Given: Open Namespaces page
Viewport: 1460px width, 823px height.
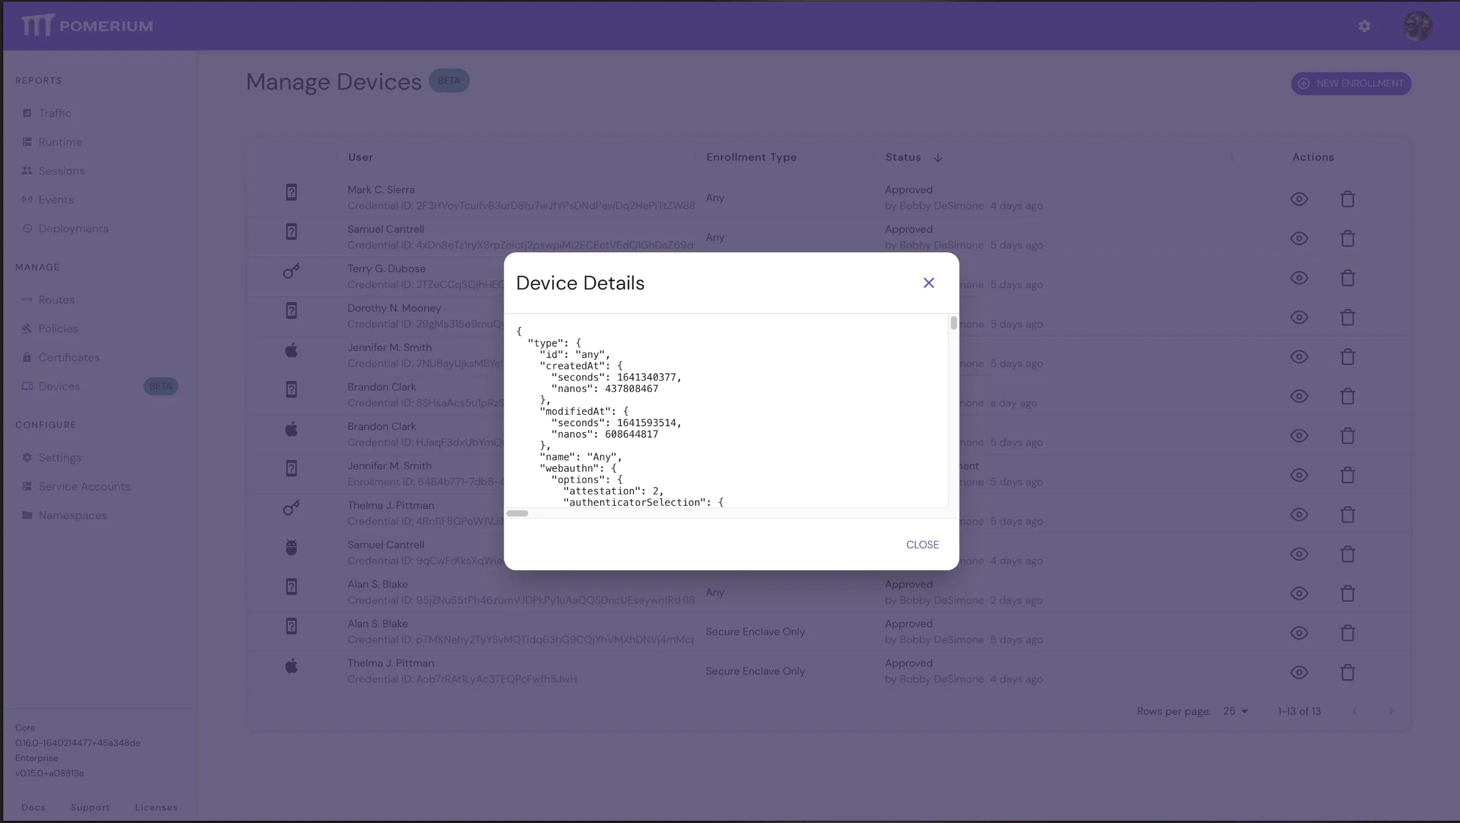Looking at the screenshot, I should pyautogui.click(x=72, y=516).
